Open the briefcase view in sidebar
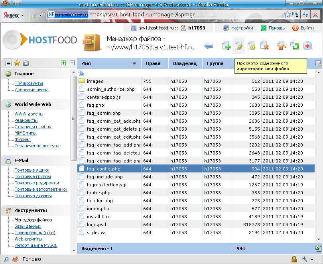Screen dimensions: 323x264 click(x=26, y=63)
